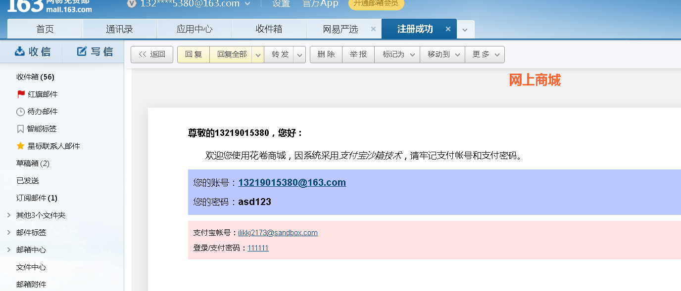
Task: Expand 其他3个文件夹 chevron
Action: click(8, 215)
